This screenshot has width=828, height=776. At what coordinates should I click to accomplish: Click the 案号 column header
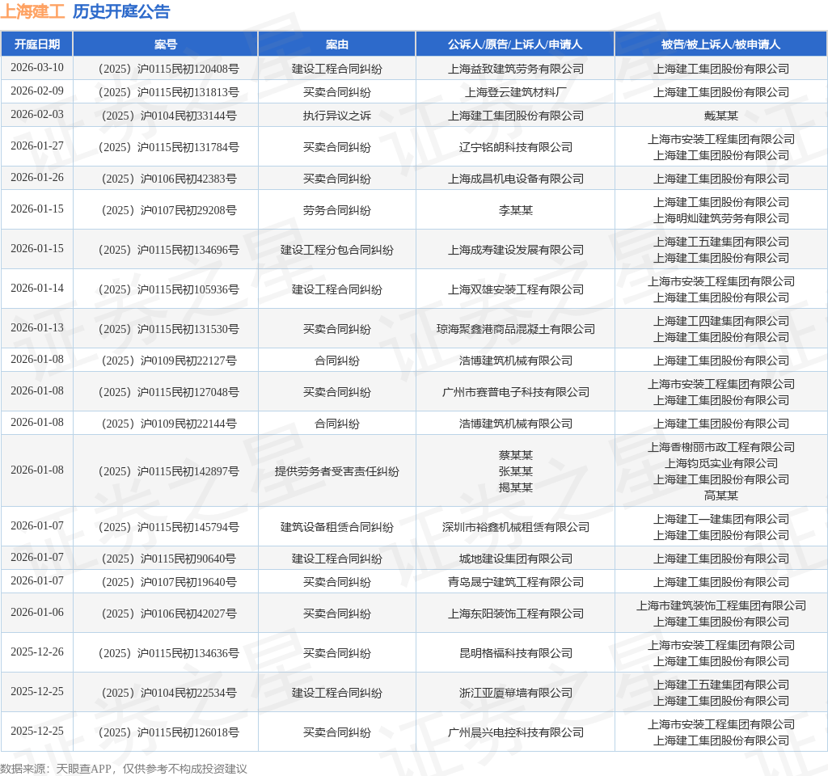click(x=165, y=44)
